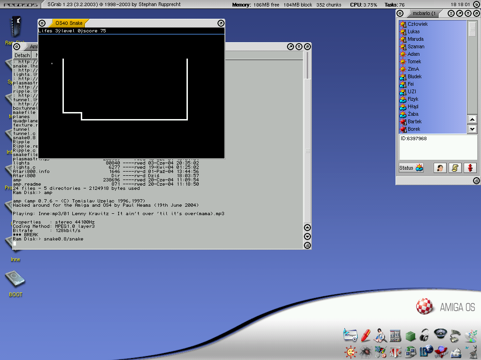Launch the donkey dock icon
Image resolution: width=481 pixels, height=360 pixels.
tap(473, 352)
